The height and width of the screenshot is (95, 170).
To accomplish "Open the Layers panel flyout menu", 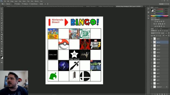I will tap(169, 29).
